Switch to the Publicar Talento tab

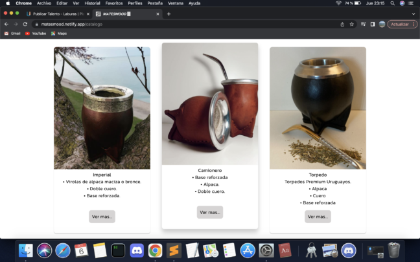tap(57, 14)
